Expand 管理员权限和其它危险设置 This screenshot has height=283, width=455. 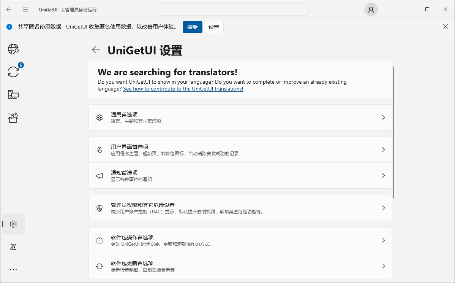pyautogui.click(x=383, y=208)
